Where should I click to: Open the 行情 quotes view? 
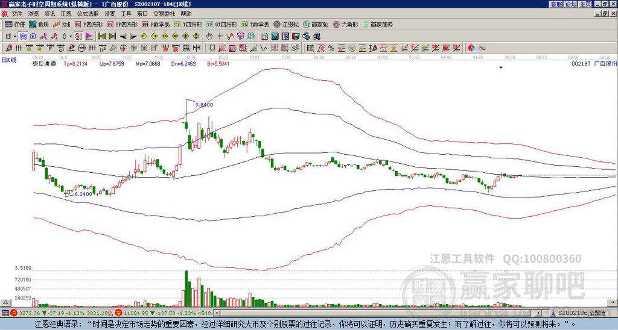click(x=15, y=24)
